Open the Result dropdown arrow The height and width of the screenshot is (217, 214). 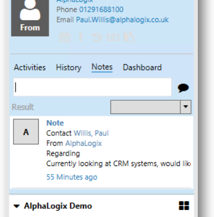(x=186, y=107)
